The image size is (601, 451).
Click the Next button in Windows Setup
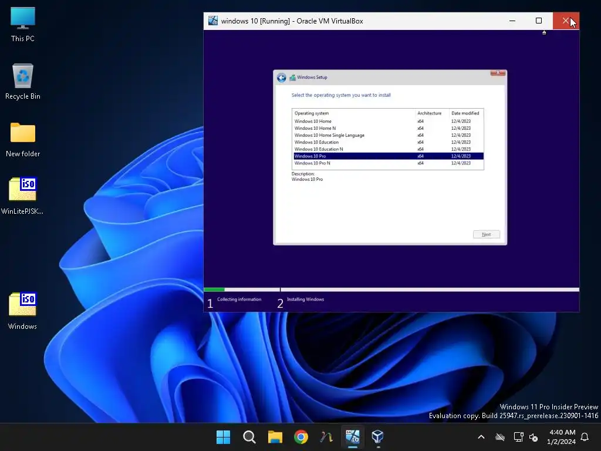[x=487, y=234]
